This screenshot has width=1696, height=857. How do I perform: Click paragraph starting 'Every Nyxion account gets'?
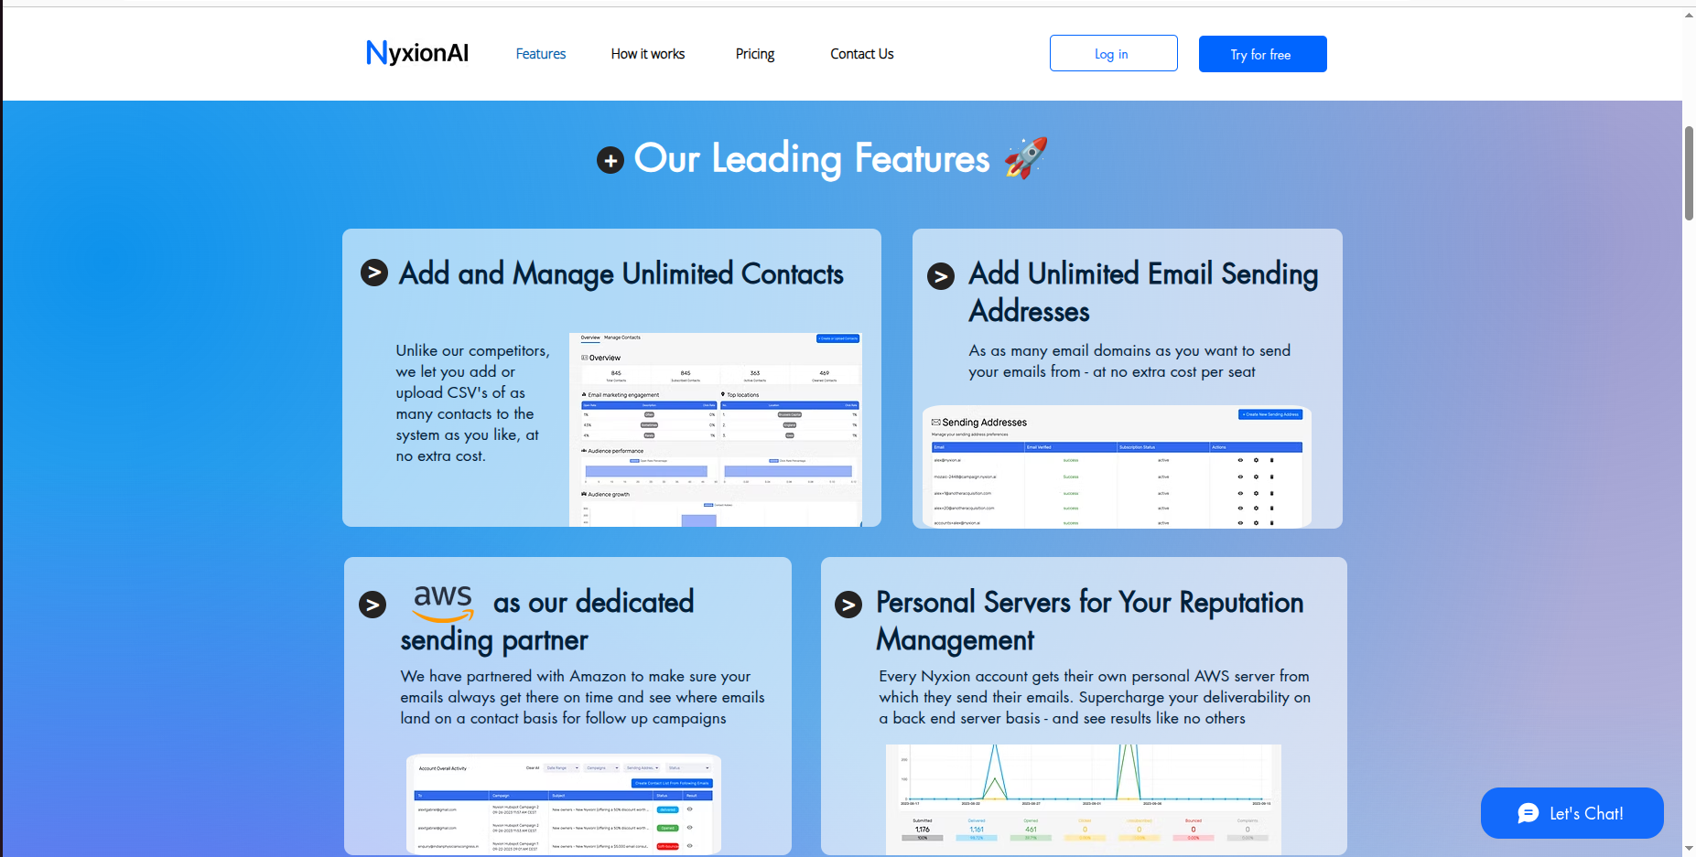[x=1095, y=697]
